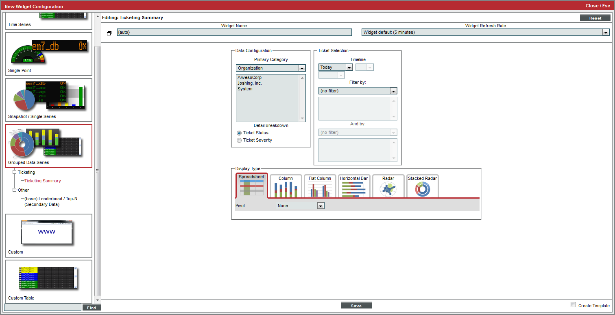615x315 pixels.
Task: Click the popup icon beside Widget Name
Action: pyautogui.click(x=109, y=33)
